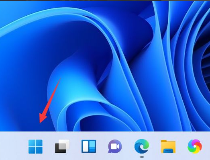
Task: Click the blue slot on the File Explorer folder
Action: (168, 151)
